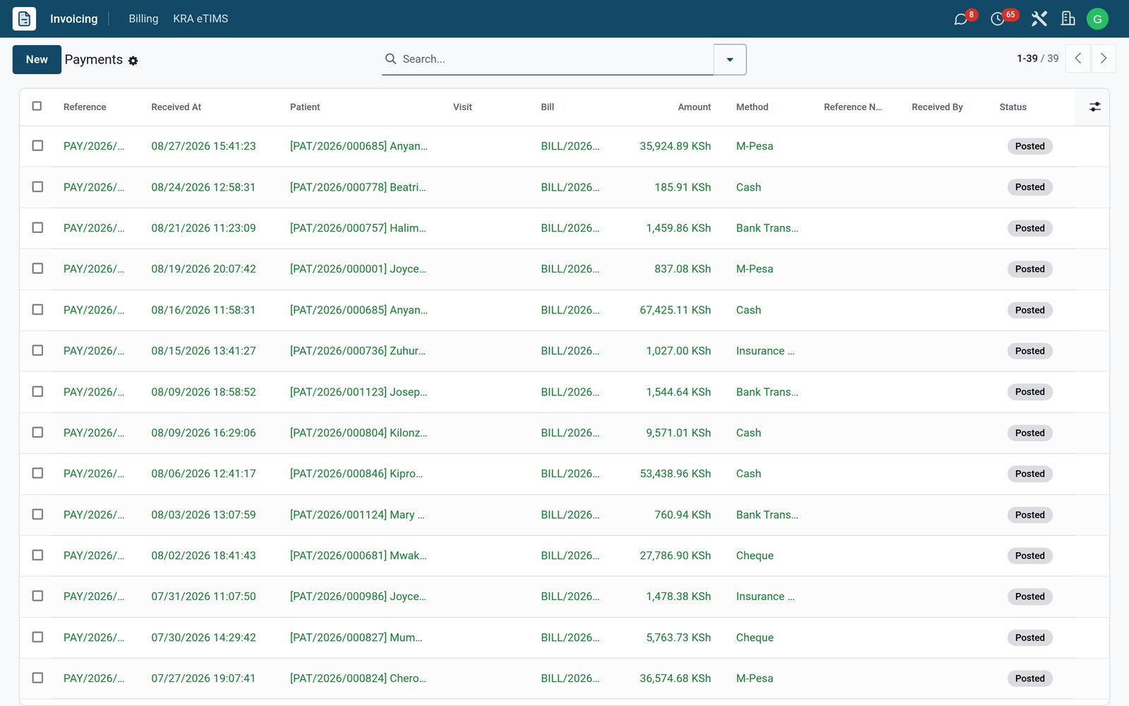Go to the next page arrow
This screenshot has height=706, width=1129.
(x=1104, y=59)
